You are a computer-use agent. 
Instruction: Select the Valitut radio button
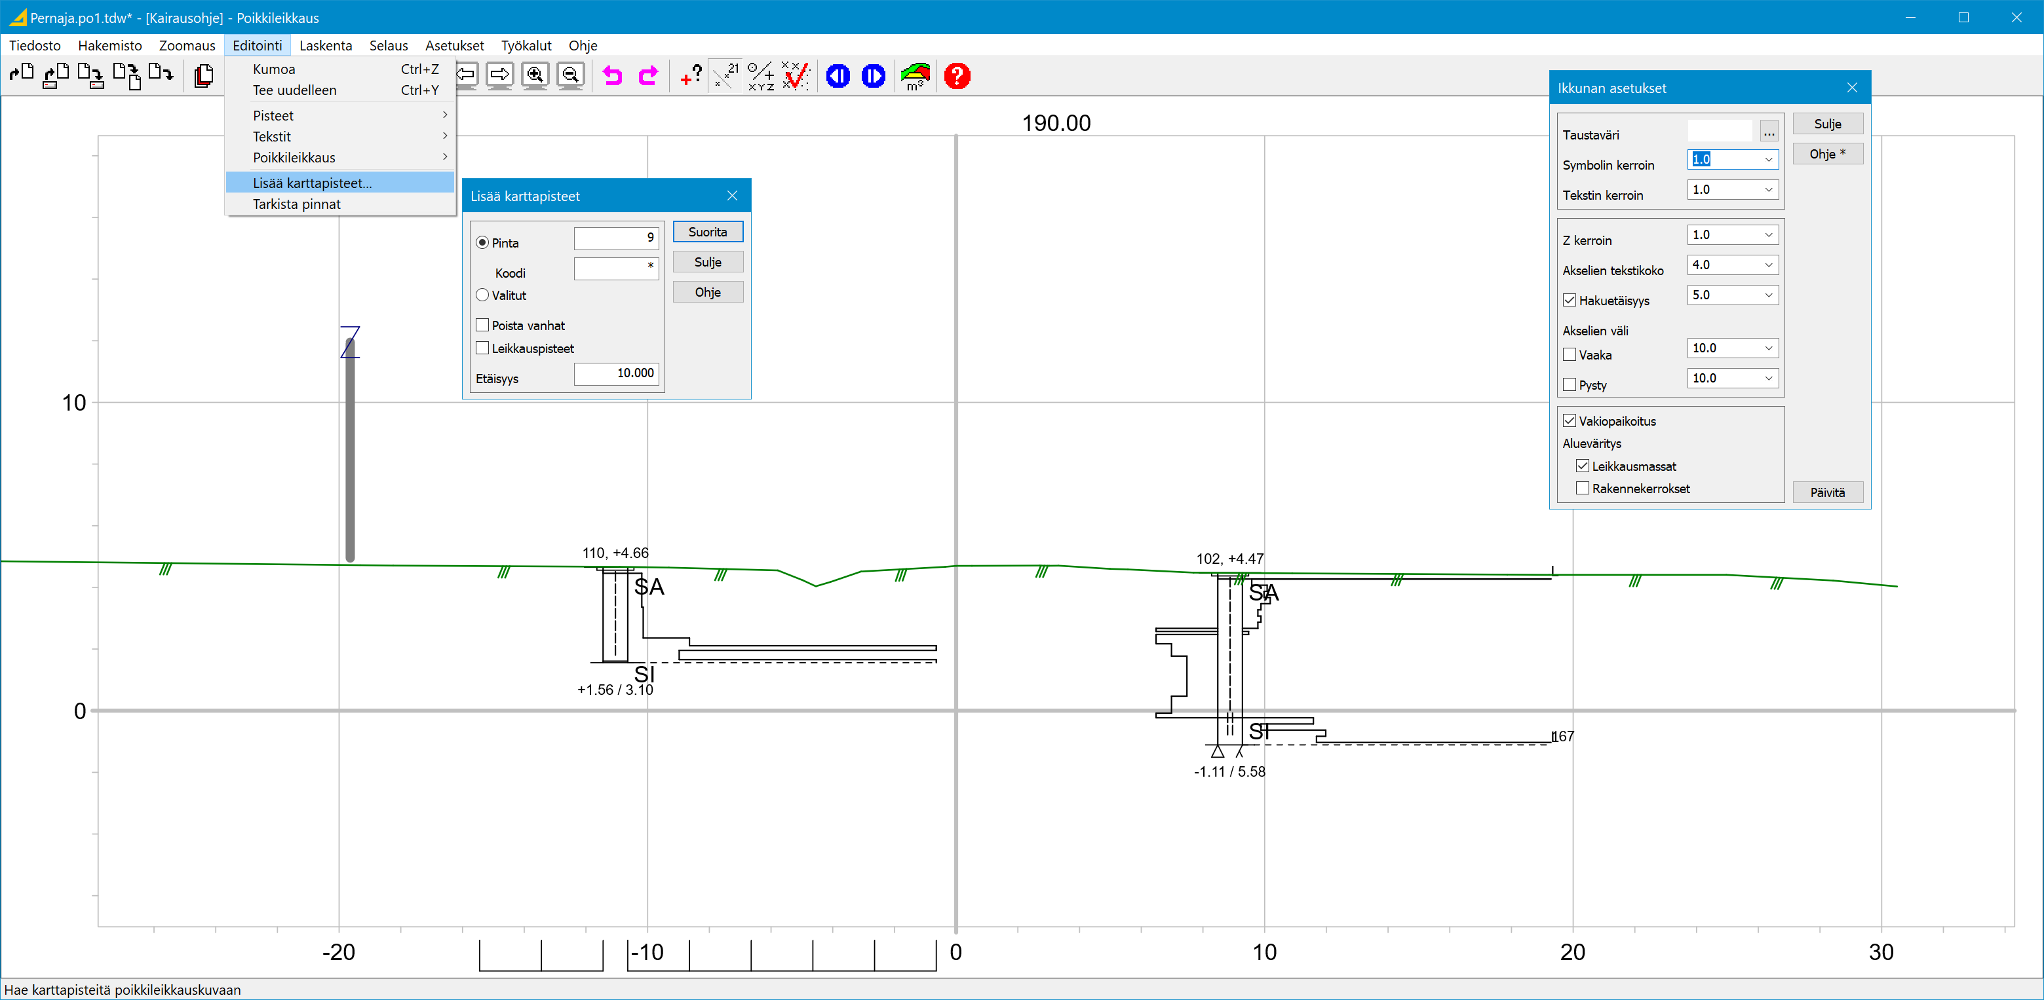[x=482, y=295]
